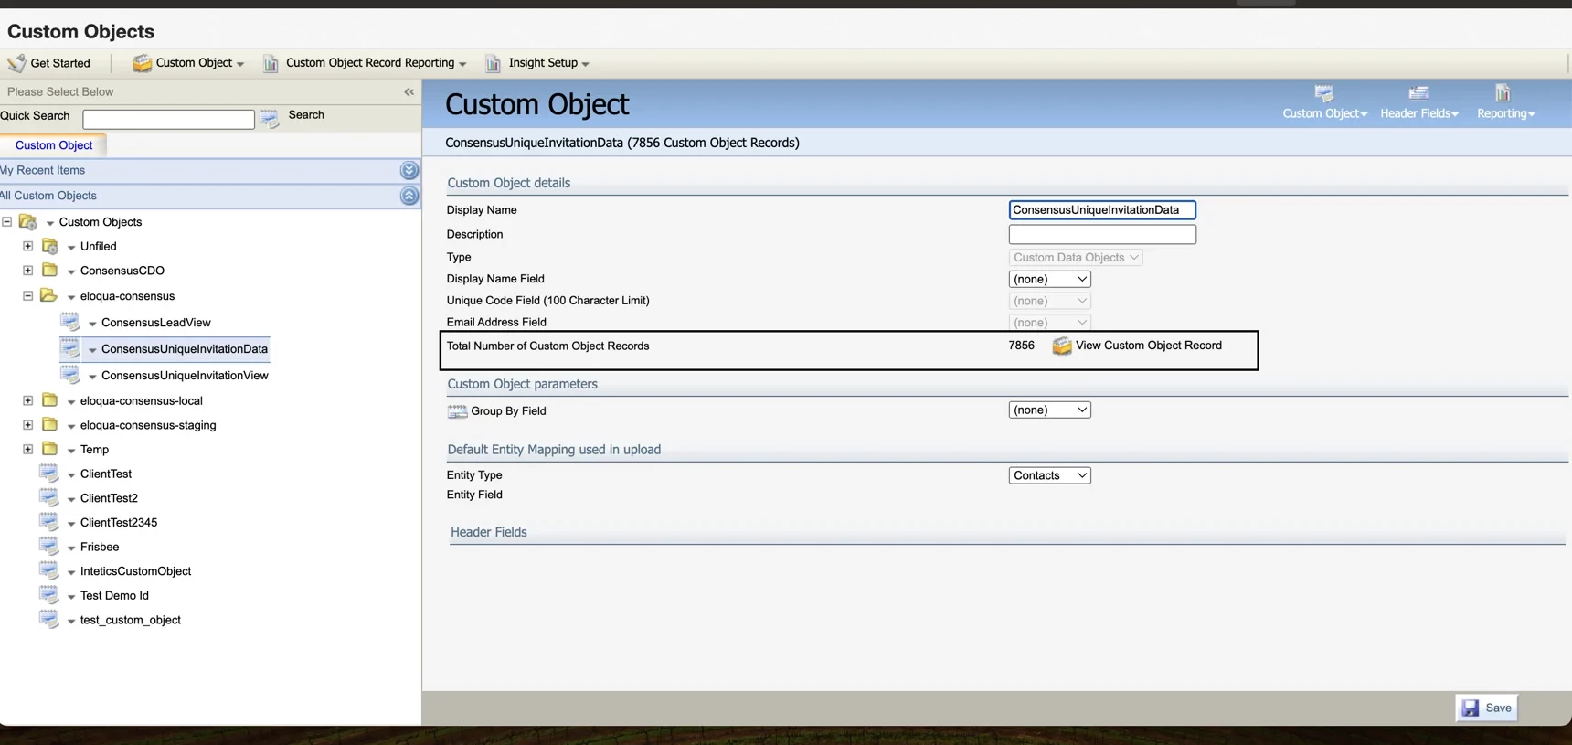Click the Frisbee object icon

click(x=49, y=547)
